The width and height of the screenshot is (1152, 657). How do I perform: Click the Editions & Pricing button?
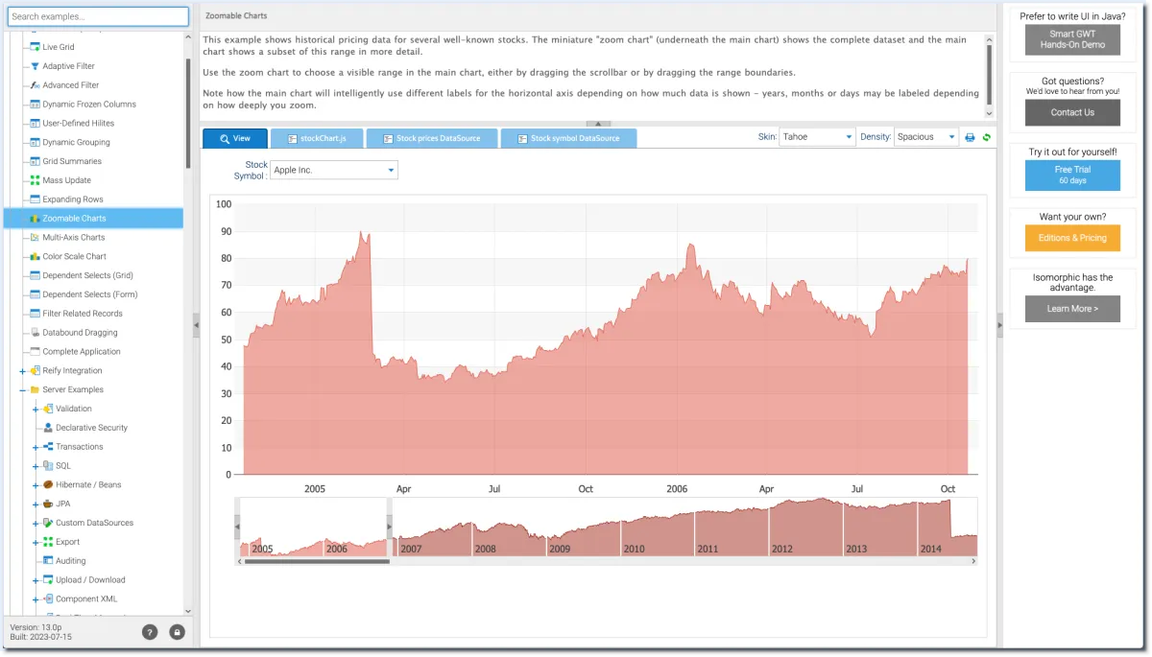(1072, 238)
